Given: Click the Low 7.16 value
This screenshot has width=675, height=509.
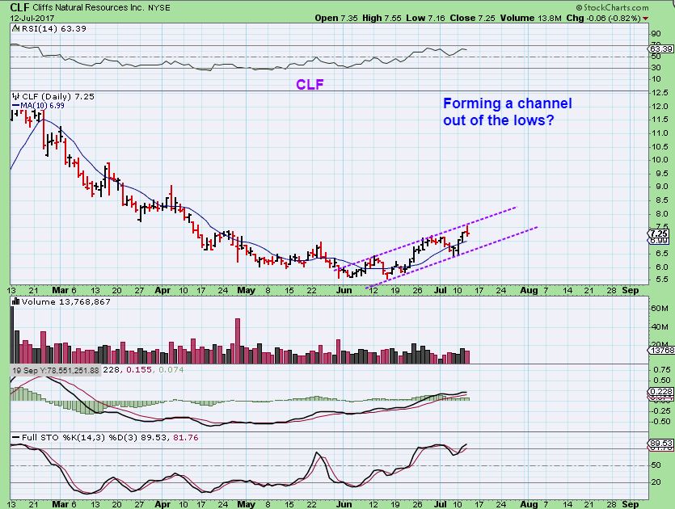Looking at the screenshot, I should point(426,18).
